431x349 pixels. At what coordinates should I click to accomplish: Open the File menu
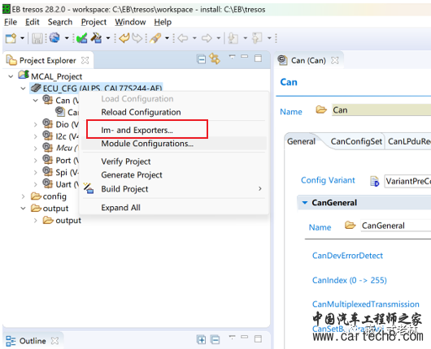pyautogui.click(x=11, y=22)
